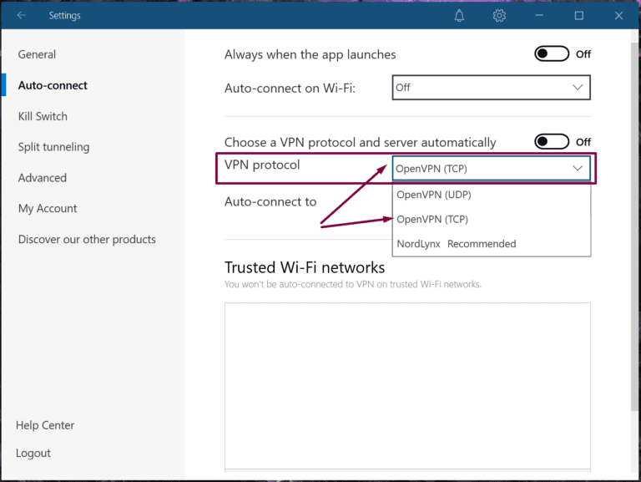The image size is (641, 482).
Task: Open the Advanced settings section
Action: point(42,178)
